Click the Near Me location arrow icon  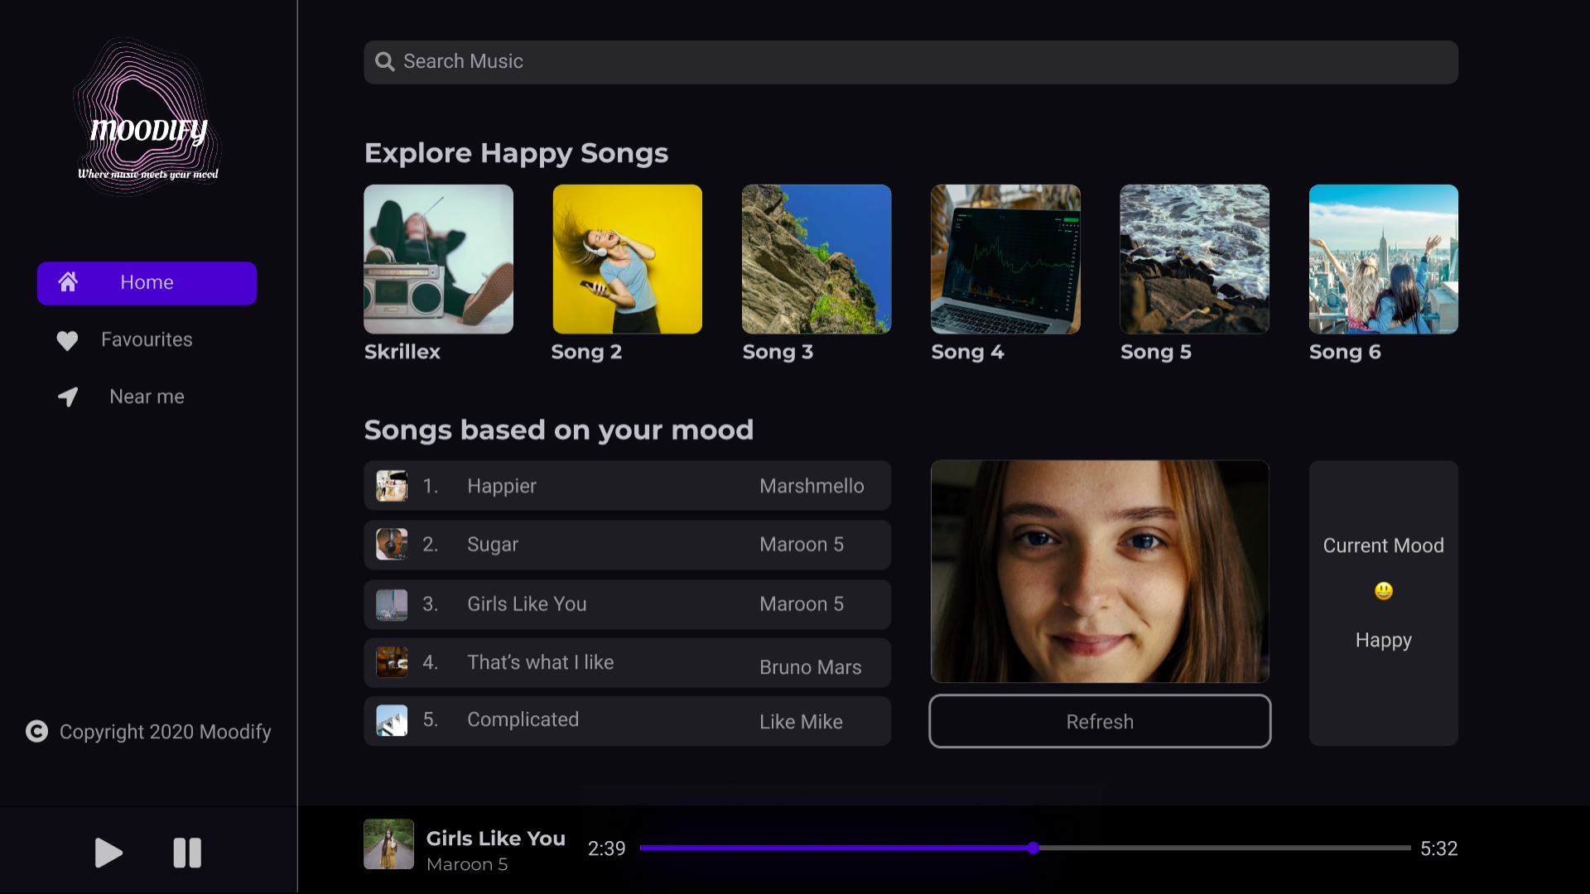[x=69, y=397]
